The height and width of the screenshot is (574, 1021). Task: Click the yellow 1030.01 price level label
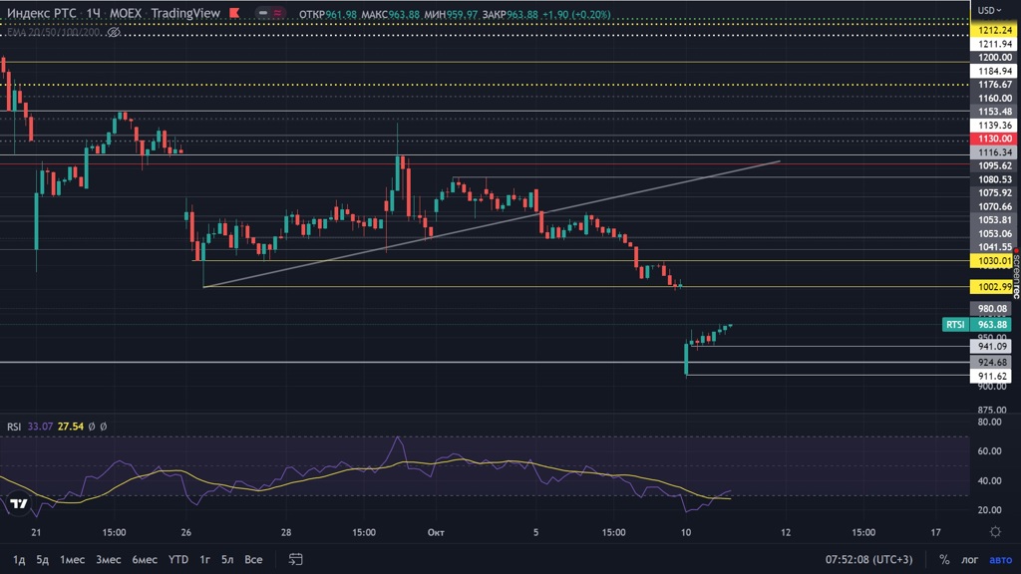[x=994, y=260]
